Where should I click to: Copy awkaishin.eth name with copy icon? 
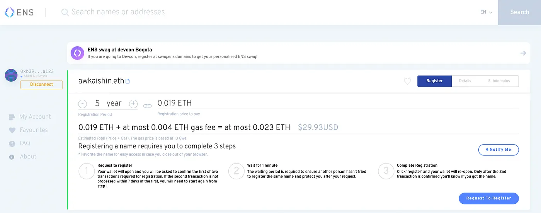pyautogui.click(x=128, y=81)
